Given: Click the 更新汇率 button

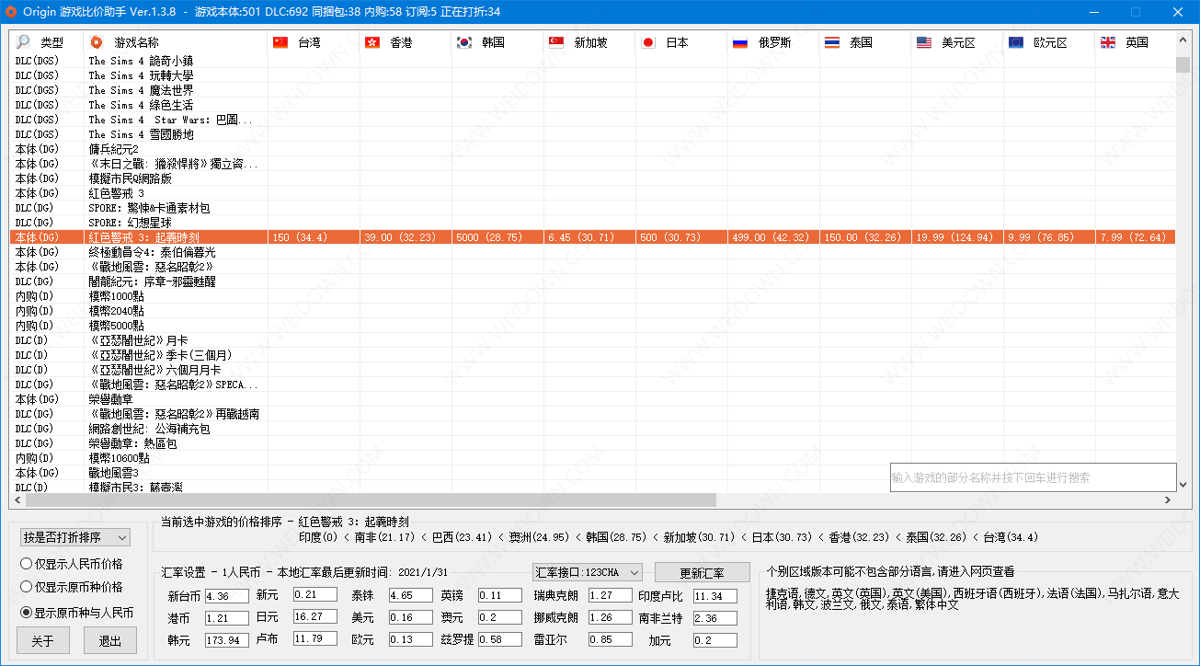Looking at the screenshot, I should pyautogui.click(x=703, y=572).
